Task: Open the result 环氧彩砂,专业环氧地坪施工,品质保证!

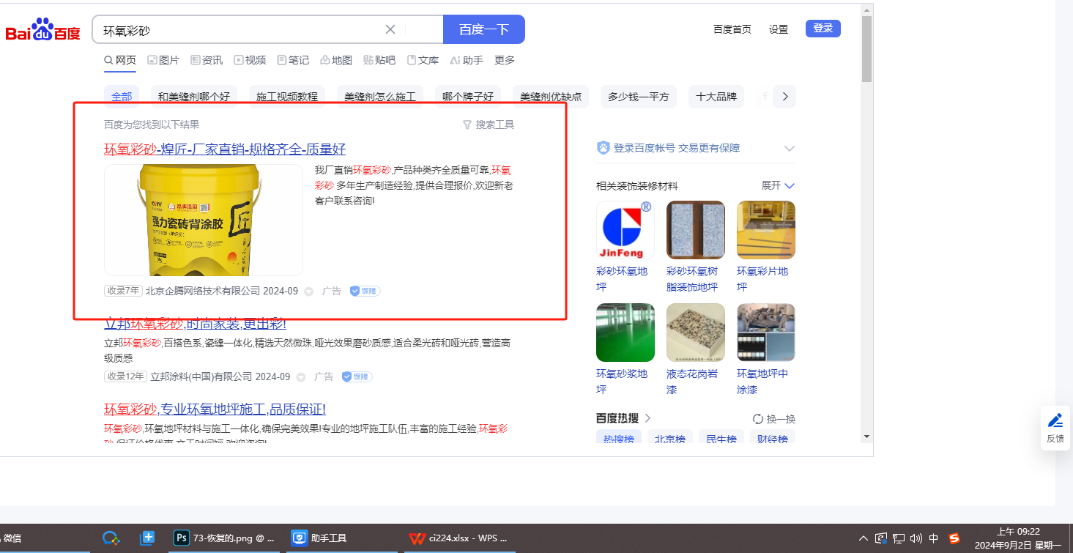Action: pyautogui.click(x=215, y=409)
